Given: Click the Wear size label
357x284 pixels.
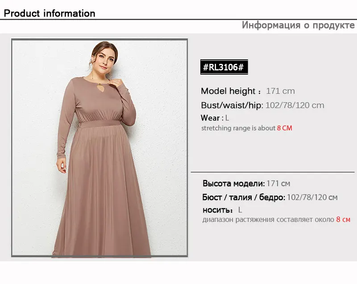Looking at the screenshot, I should 210,118.
